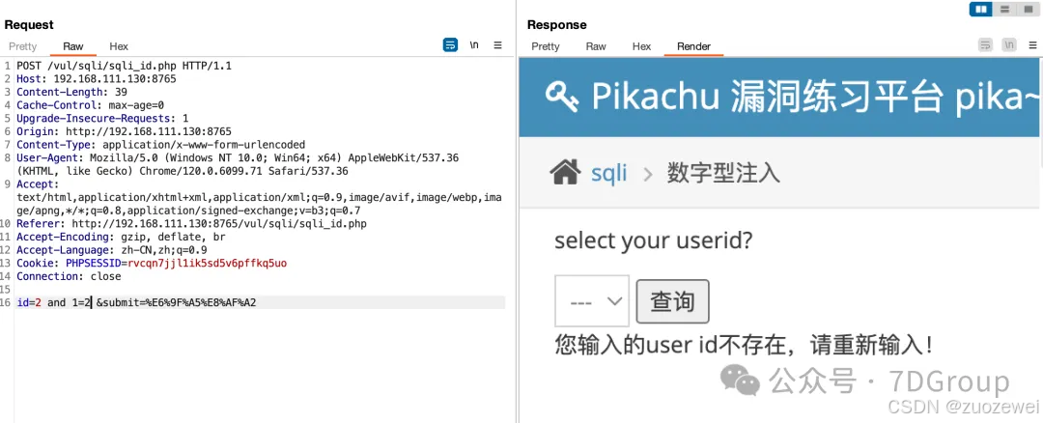The image size is (1043, 423).
Task: Click the Cache-Control: max-age=0 header
Action: coord(91,105)
